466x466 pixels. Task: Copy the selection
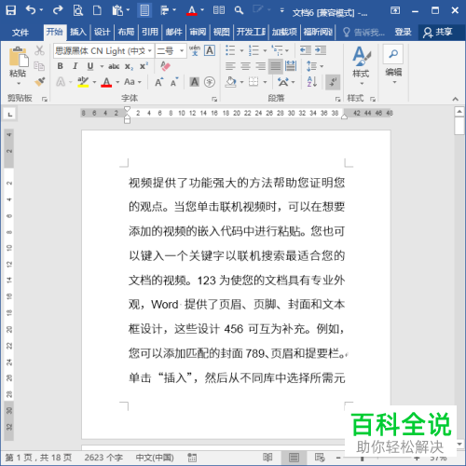tap(39, 66)
